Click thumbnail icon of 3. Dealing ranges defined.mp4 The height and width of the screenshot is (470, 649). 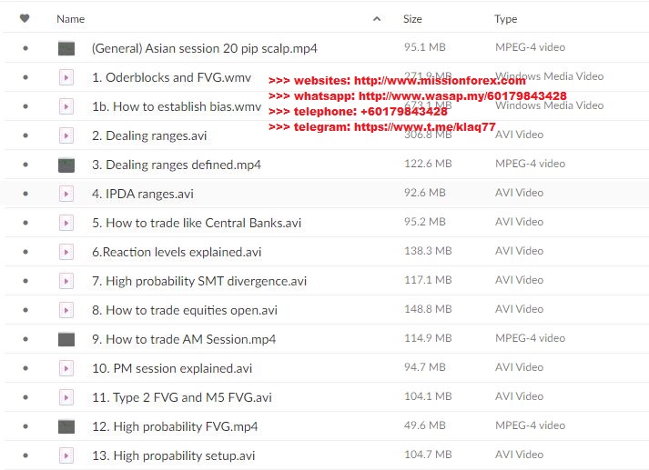point(66,165)
